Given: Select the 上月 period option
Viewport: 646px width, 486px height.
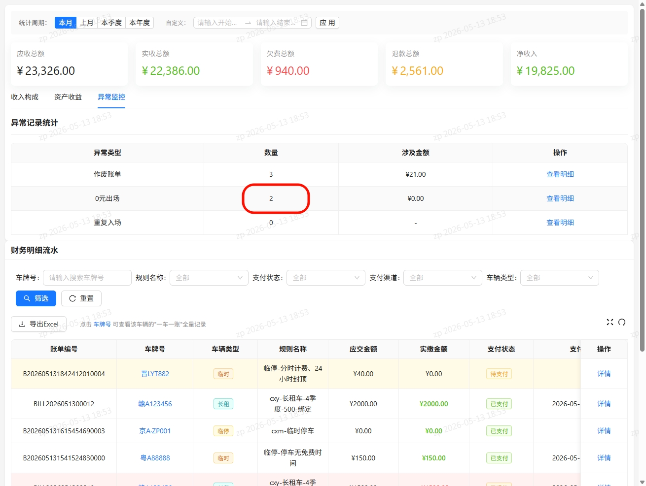Looking at the screenshot, I should pos(87,23).
